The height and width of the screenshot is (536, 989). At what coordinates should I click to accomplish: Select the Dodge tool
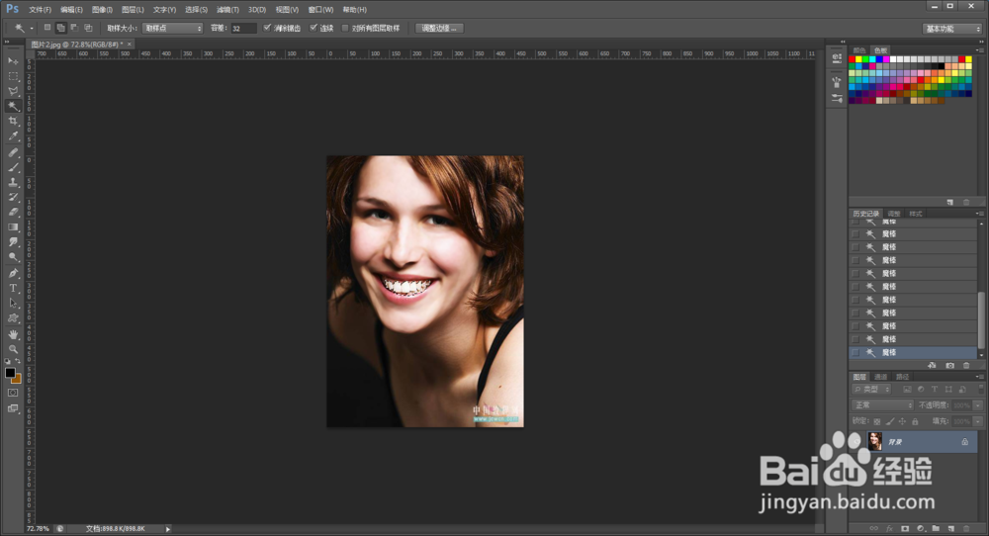(x=13, y=257)
